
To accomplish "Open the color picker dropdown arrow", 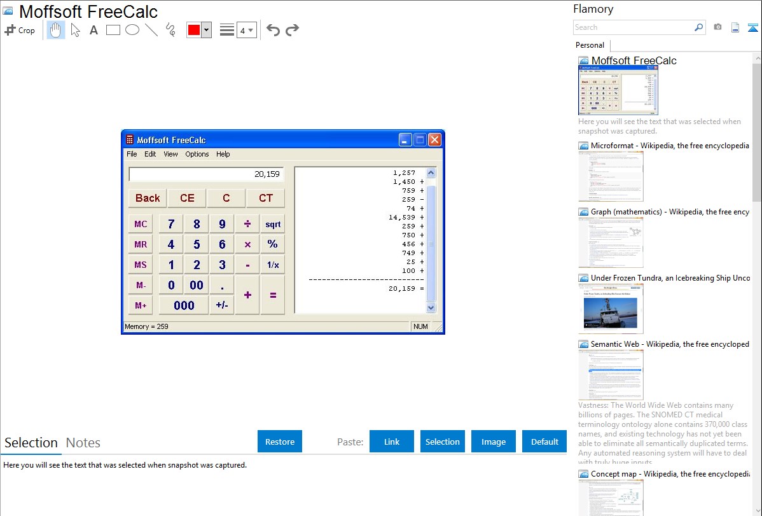I will [207, 30].
